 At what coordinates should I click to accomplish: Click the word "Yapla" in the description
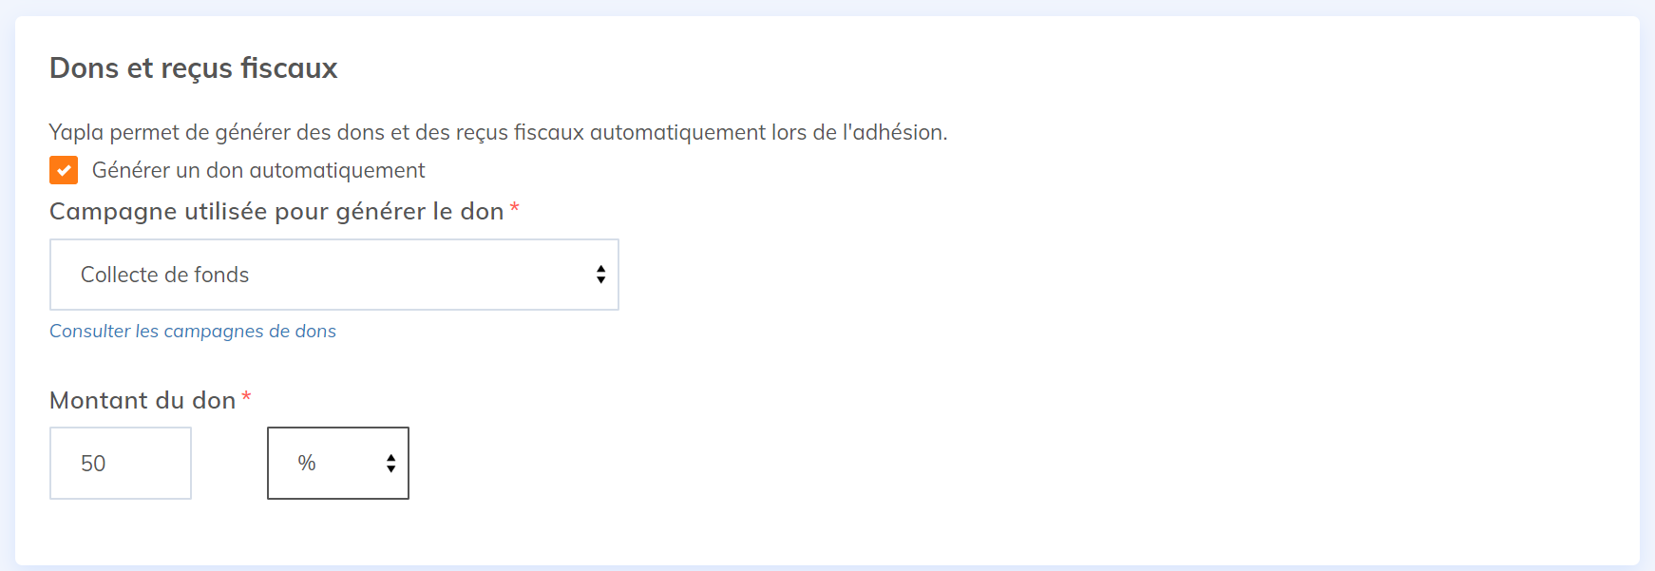(76, 133)
